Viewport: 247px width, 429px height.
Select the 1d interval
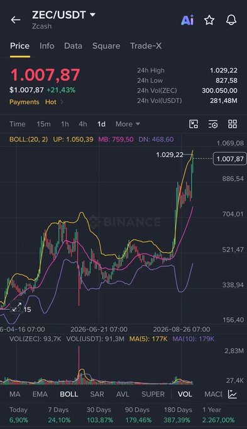[x=101, y=124]
